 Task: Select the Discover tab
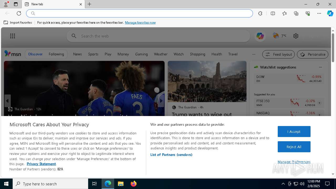[35, 54]
